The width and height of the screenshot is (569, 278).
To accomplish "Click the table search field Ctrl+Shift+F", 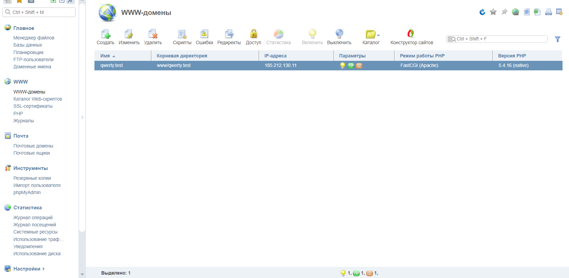I will tap(499, 39).
